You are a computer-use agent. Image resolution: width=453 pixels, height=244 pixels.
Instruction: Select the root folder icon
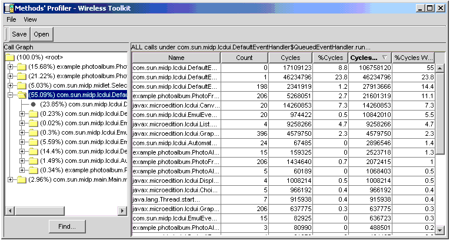point(10,57)
